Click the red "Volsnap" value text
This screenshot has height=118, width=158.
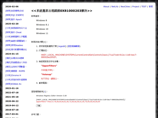(47, 75)
